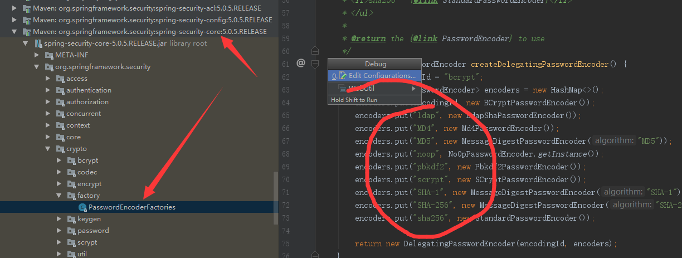Click the core package folder icon
682x258 pixels.
[61, 137]
